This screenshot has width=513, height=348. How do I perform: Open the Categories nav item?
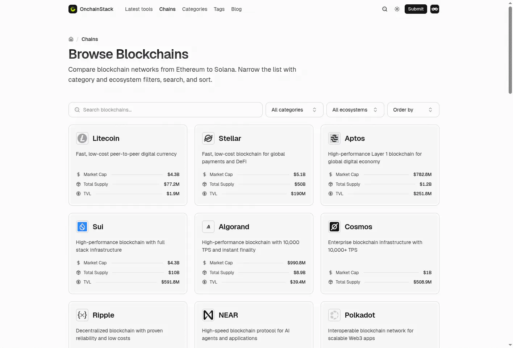coord(195,9)
